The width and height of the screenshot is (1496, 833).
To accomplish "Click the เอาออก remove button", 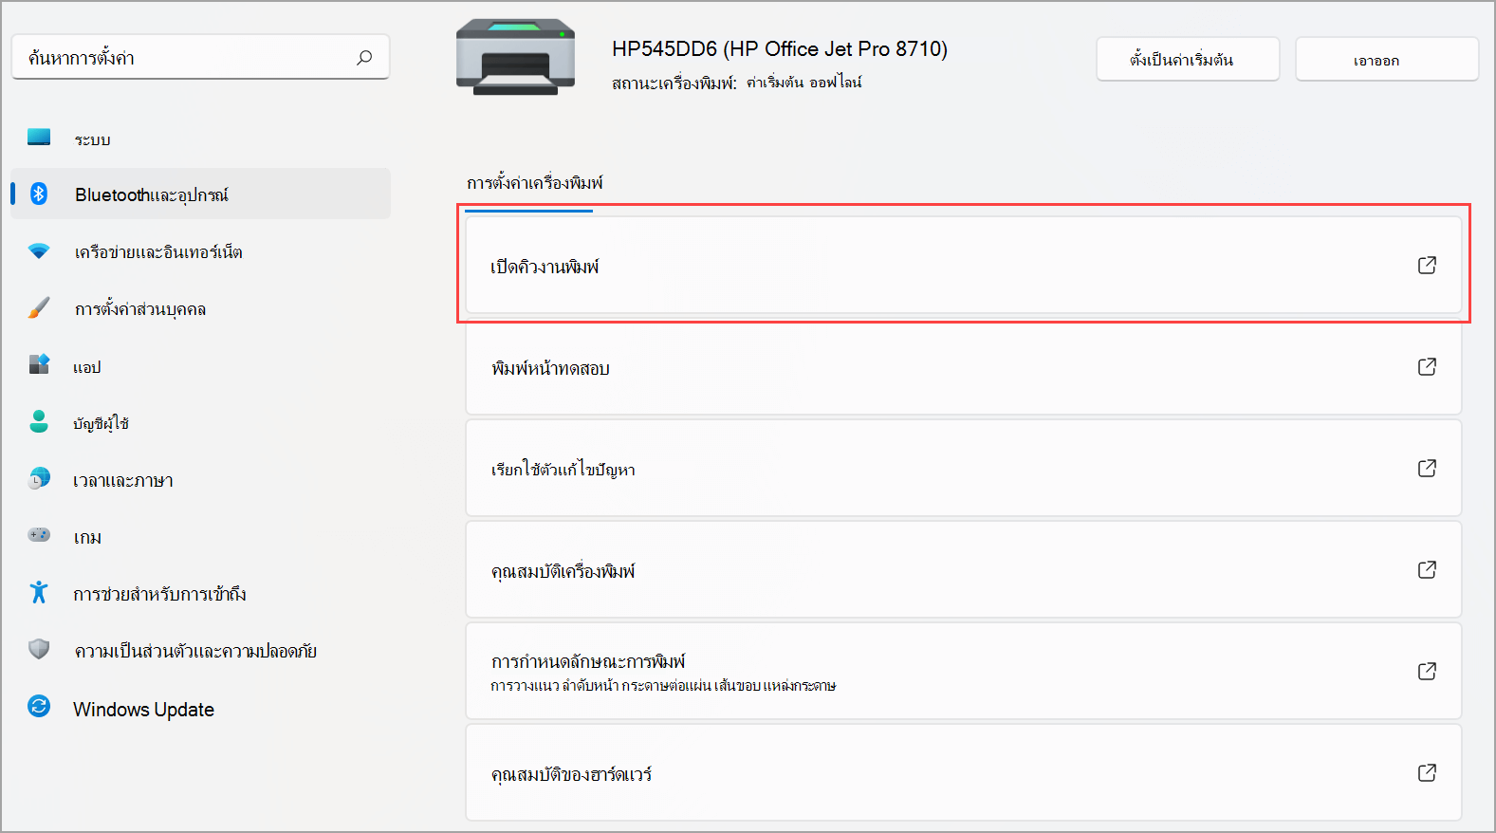I will click(1387, 59).
